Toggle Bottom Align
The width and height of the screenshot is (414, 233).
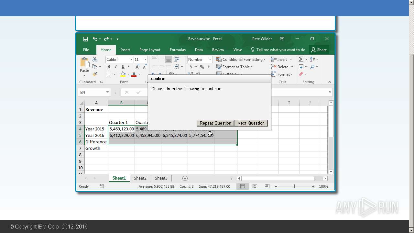click(169, 59)
